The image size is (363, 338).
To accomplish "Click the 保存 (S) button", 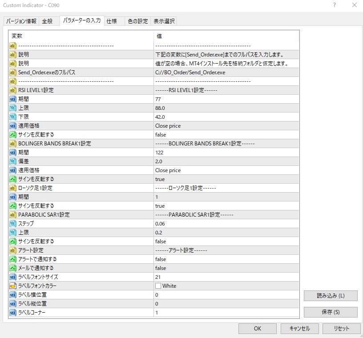I will click(331, 312).
